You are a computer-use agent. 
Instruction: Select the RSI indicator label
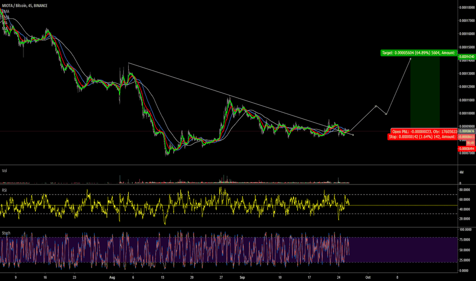click(4, 190)
